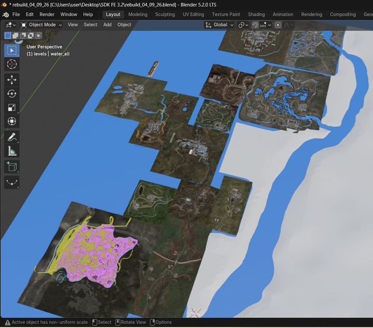Open the Edit menu
The image size is (373, 328).
coord(30,15)
